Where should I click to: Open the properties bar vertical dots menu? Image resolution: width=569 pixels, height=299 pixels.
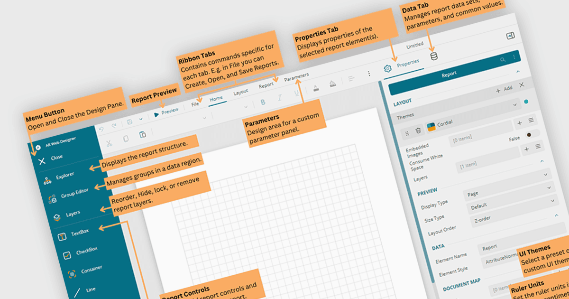click(x=514, y=57)
